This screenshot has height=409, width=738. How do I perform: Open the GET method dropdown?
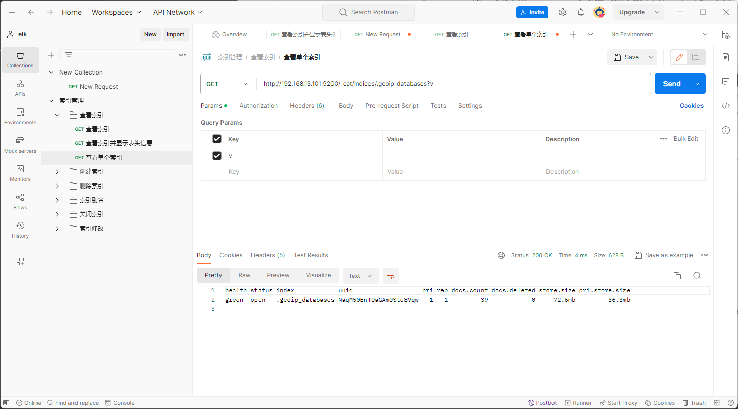pyautogui.click(x=228, y=84)
